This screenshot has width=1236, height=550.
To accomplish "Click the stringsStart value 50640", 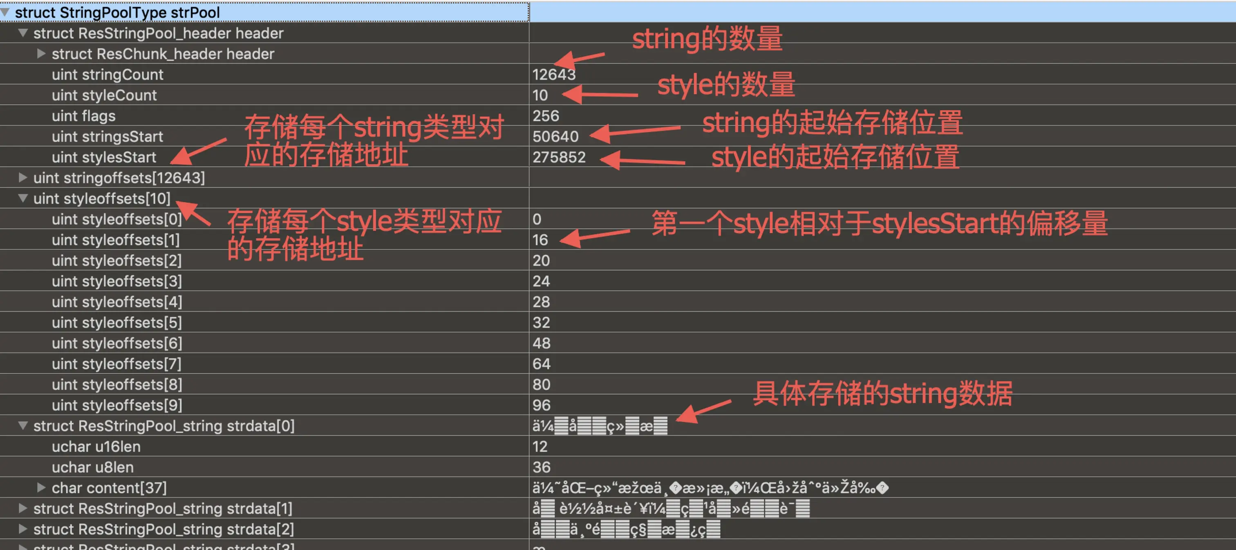I will click(555, 136).
